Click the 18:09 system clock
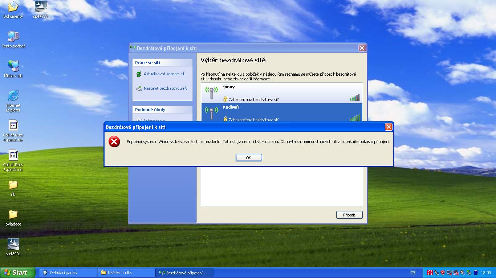 (486, 273)
